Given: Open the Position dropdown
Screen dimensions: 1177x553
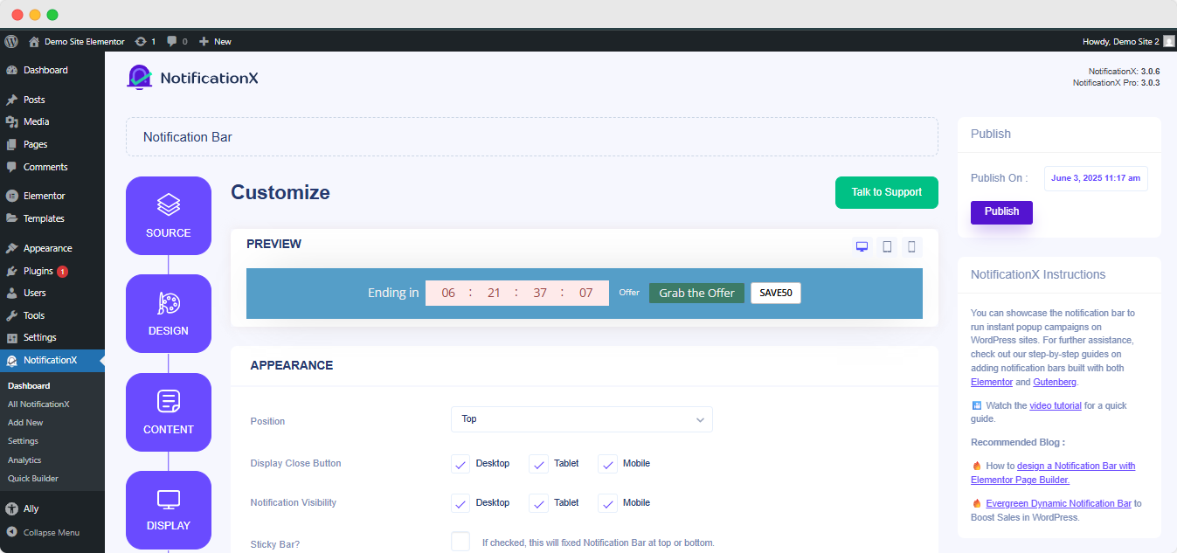Looking at the screenshot, I should coord(581,419).
